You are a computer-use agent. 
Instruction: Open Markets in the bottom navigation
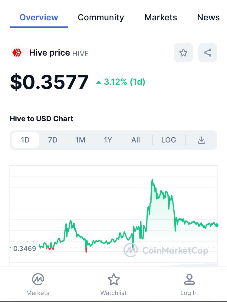(38, 284)
